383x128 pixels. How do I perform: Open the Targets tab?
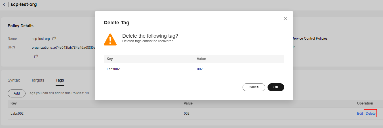coord(38,80)
